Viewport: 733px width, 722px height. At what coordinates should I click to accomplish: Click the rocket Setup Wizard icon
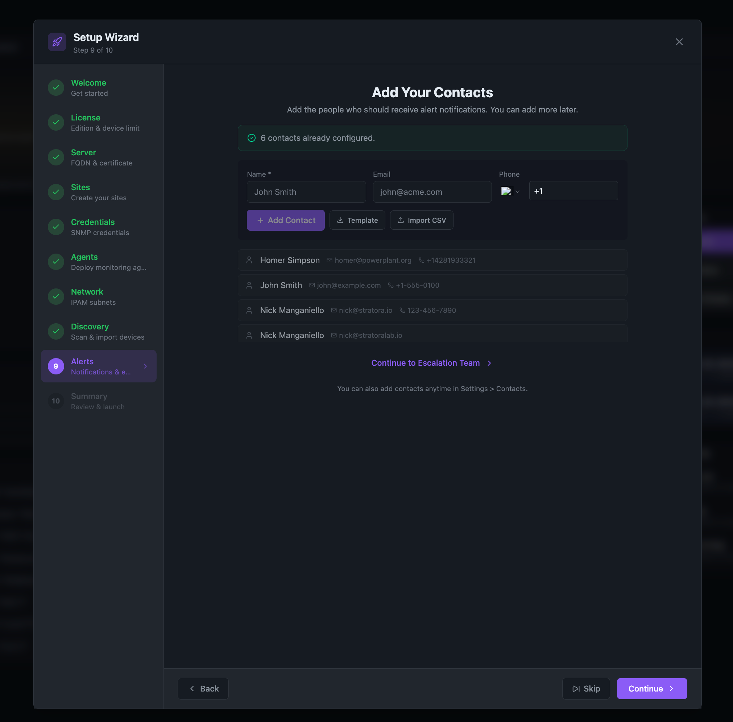point(57,42)
